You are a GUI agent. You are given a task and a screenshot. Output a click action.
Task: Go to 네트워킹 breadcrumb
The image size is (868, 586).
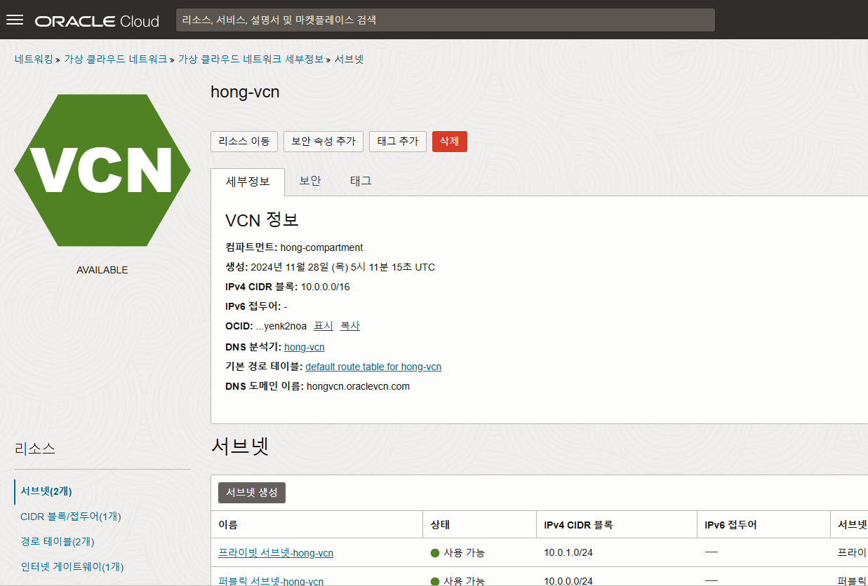click(x=34, y=59)
